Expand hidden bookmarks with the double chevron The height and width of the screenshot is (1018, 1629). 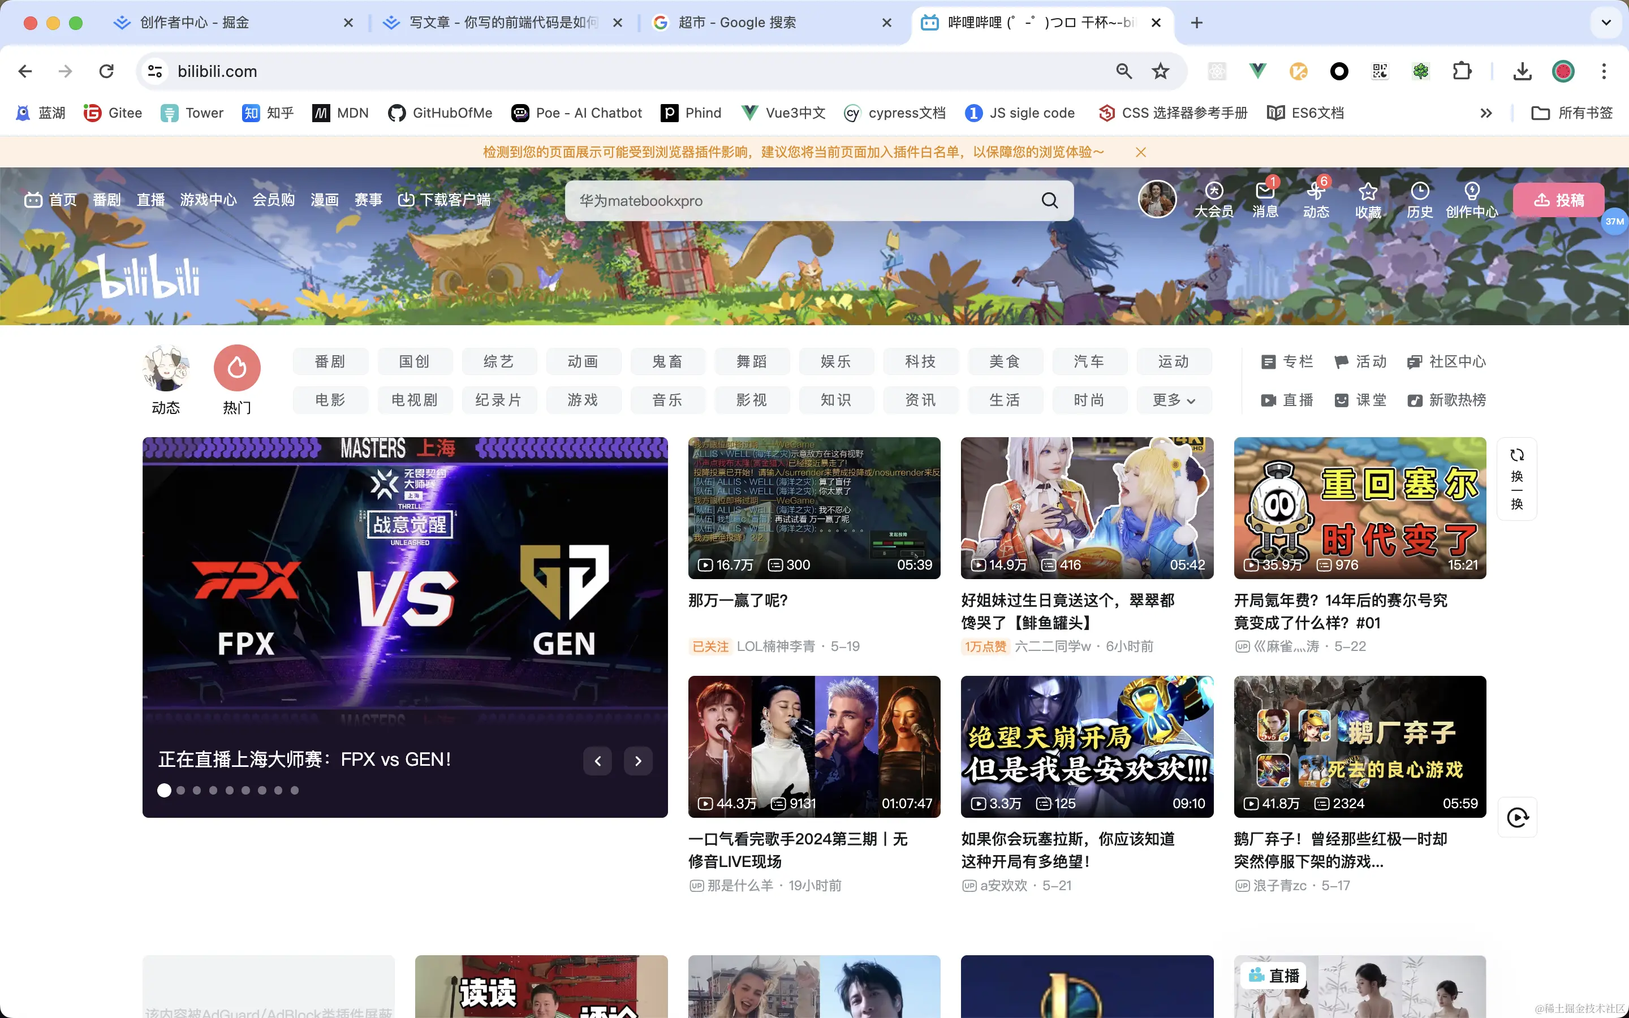1486,113
